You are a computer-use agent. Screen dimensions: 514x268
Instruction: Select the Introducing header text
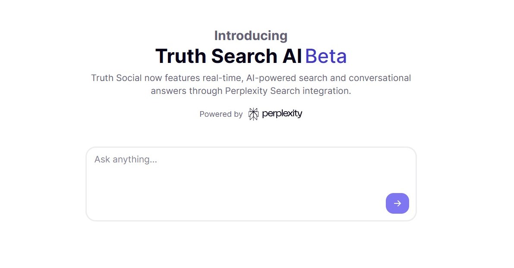tap(250, 35)
